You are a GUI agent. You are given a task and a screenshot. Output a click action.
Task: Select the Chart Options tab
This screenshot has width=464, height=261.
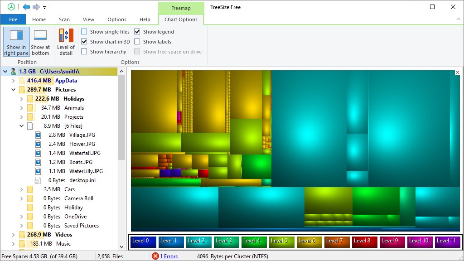click(181, 19)
